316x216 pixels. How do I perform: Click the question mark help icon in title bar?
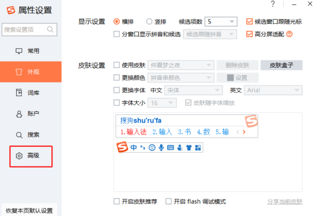tap(273, 4)
